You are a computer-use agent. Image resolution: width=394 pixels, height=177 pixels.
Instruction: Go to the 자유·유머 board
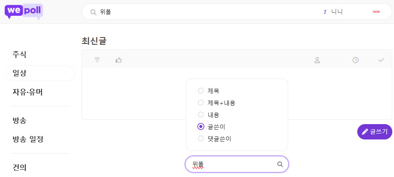28,92
